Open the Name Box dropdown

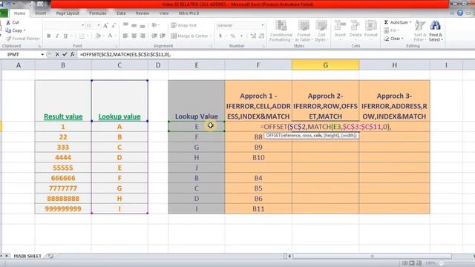click(42, 54)
